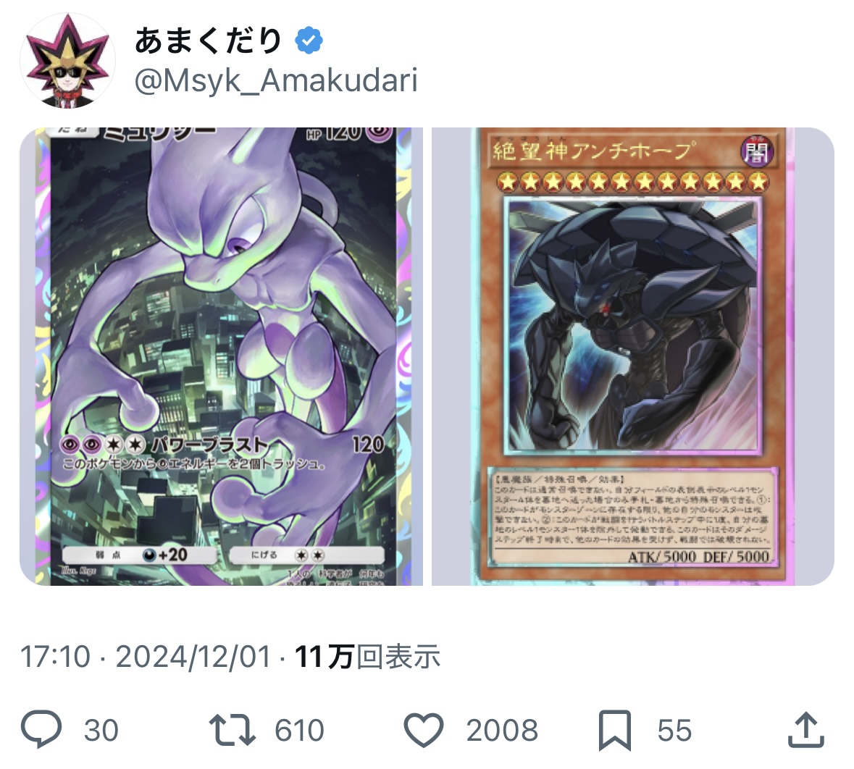Click the 17:10 post time
The height and width of the screenshot is (769, 854).
(55, 656)
